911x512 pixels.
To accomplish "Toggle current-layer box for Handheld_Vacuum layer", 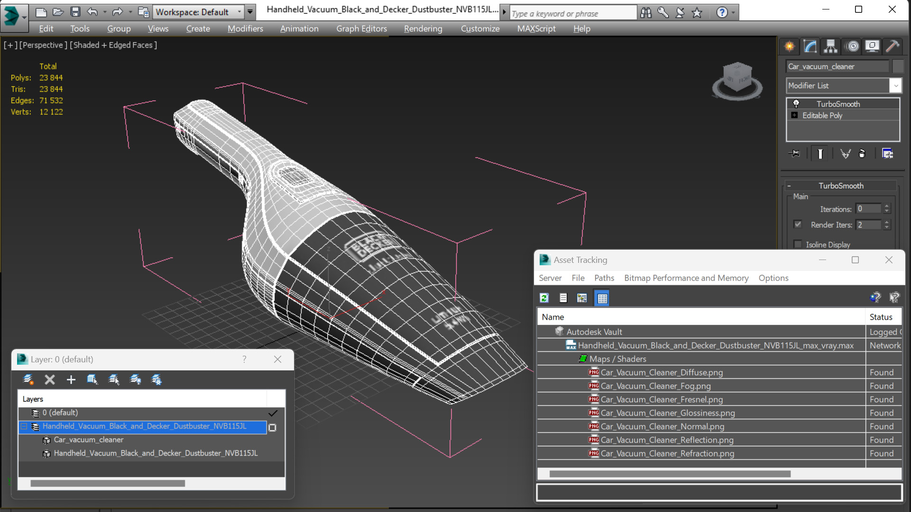I will click(273, 427).
